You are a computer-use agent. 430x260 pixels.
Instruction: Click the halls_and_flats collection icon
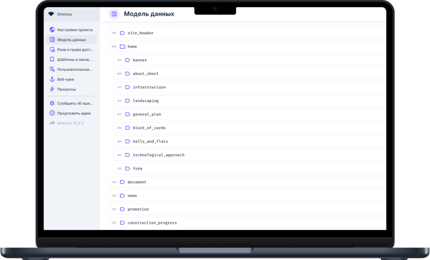[127, 141]
